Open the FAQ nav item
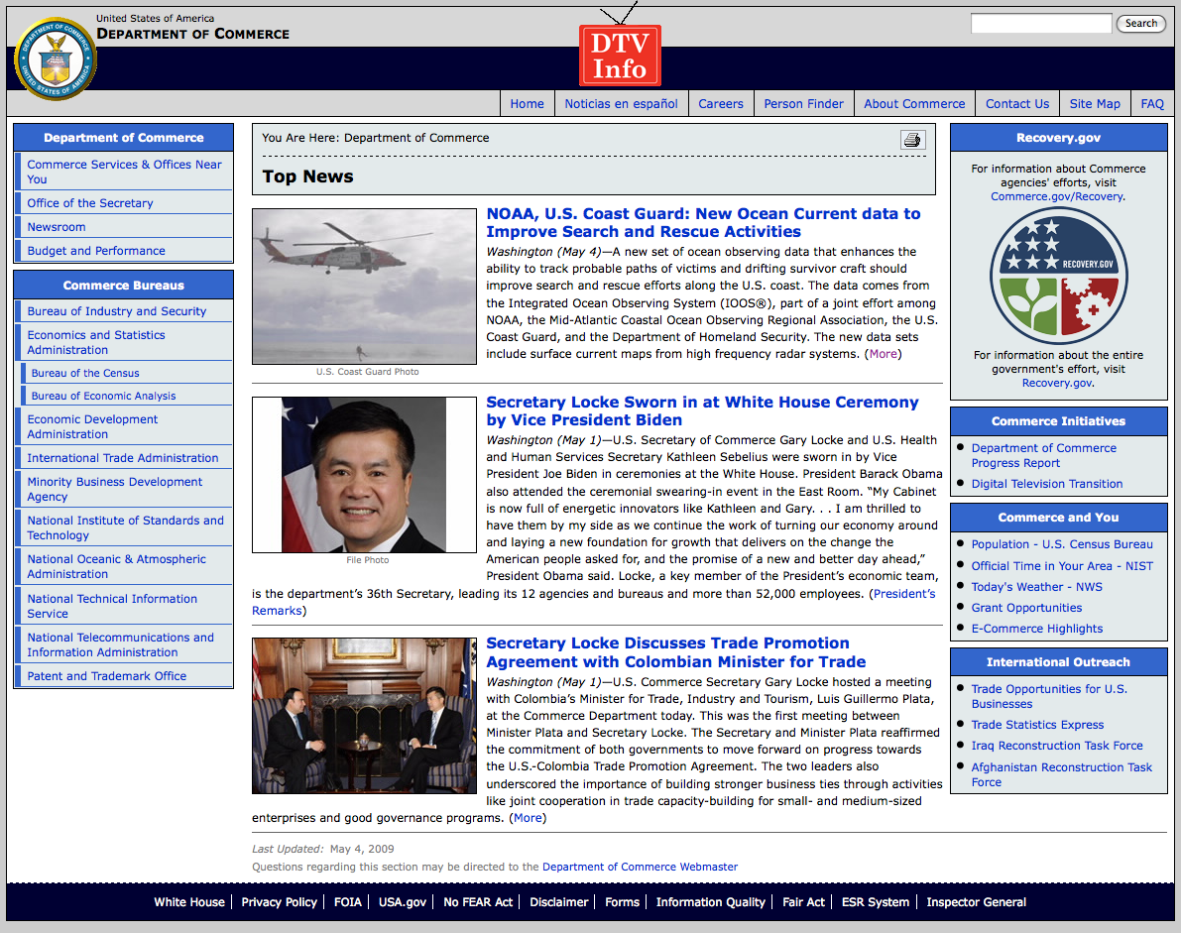 [1152, 104]
